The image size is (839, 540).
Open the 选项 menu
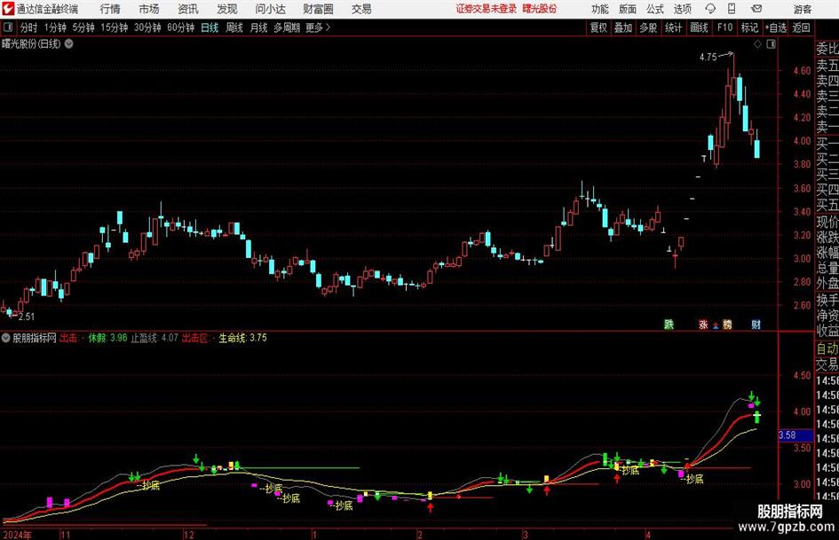pyautogui.click(x=682, y=9)
